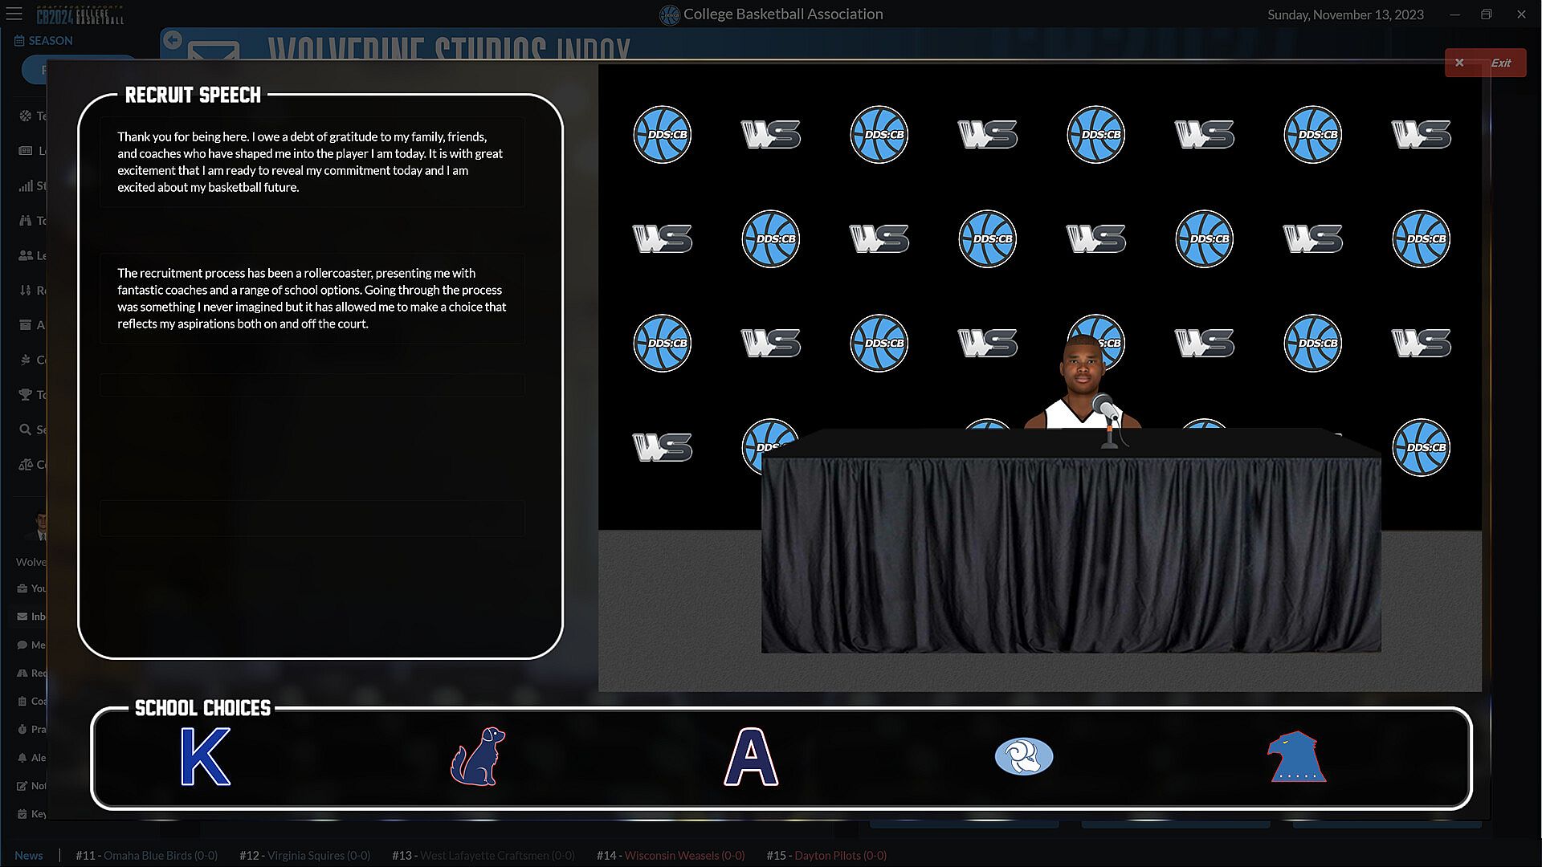Click the trophy icon in sidebar
Viewport: 1542px width, 867px height.
tap(25, 394)
